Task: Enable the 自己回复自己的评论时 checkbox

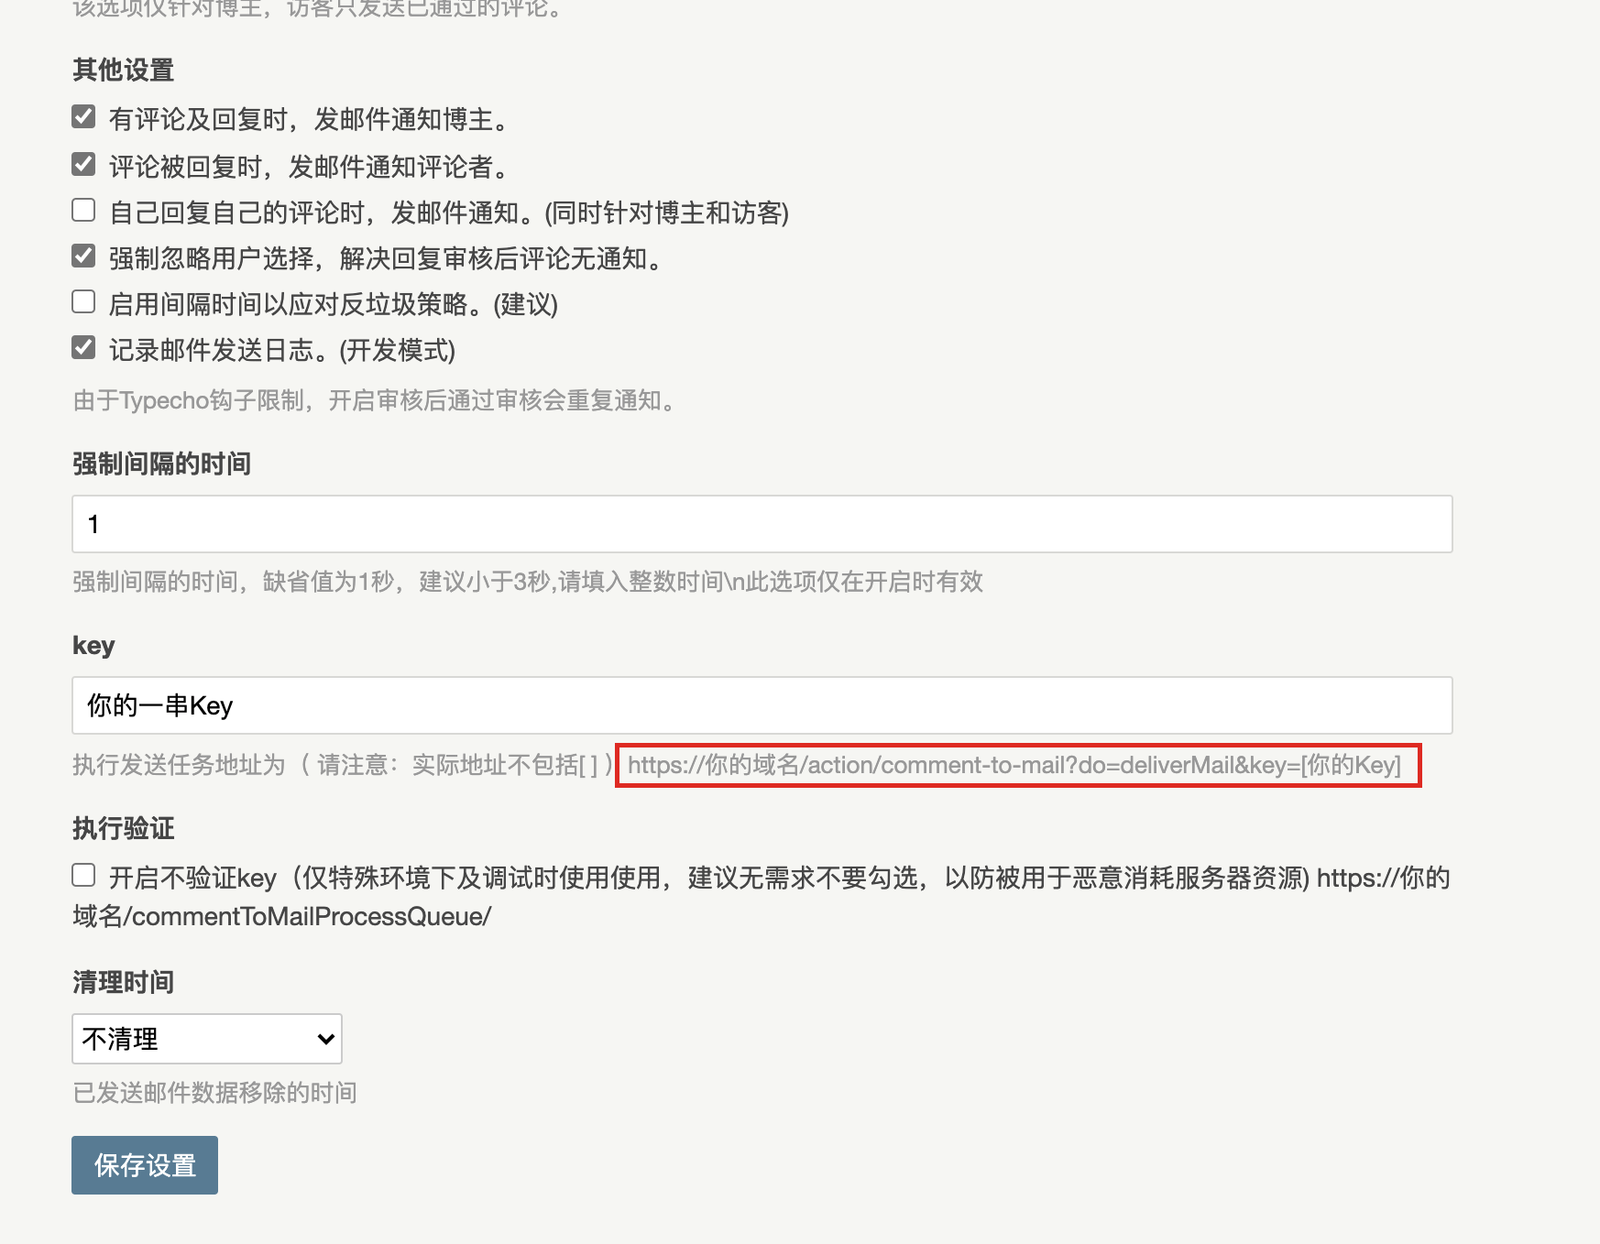Action: pyautogui.click(x=83, y=211)
